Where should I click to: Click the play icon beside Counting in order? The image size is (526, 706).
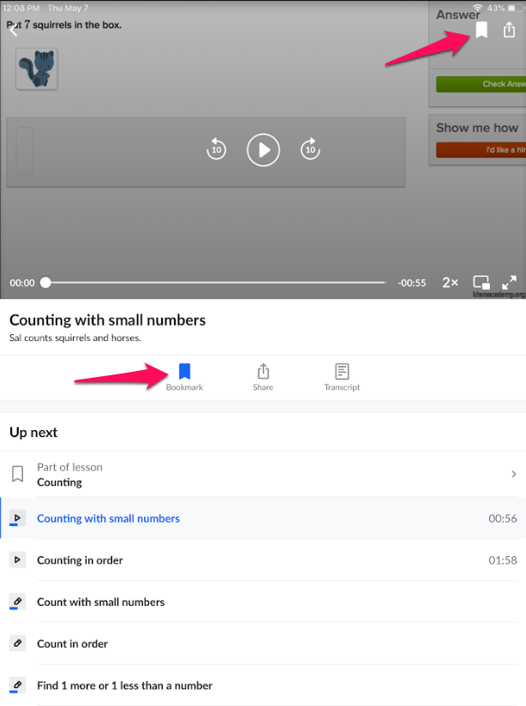[x=18, y=559]
